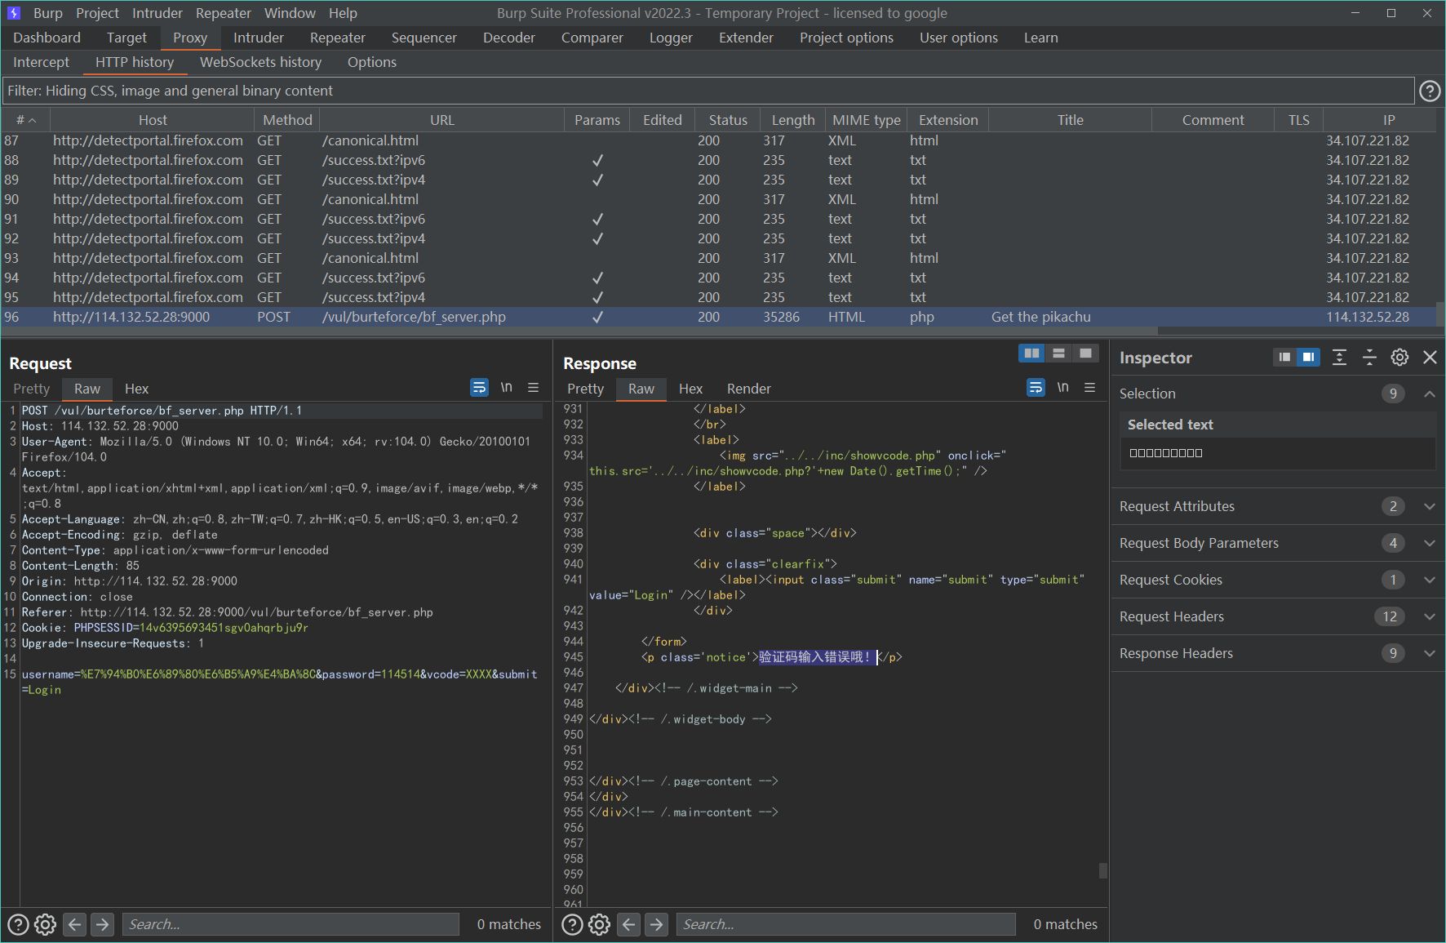The height and width of the screenshot is (943, 1446).
Task: Go to previous match in Request search
Action: 74,924
